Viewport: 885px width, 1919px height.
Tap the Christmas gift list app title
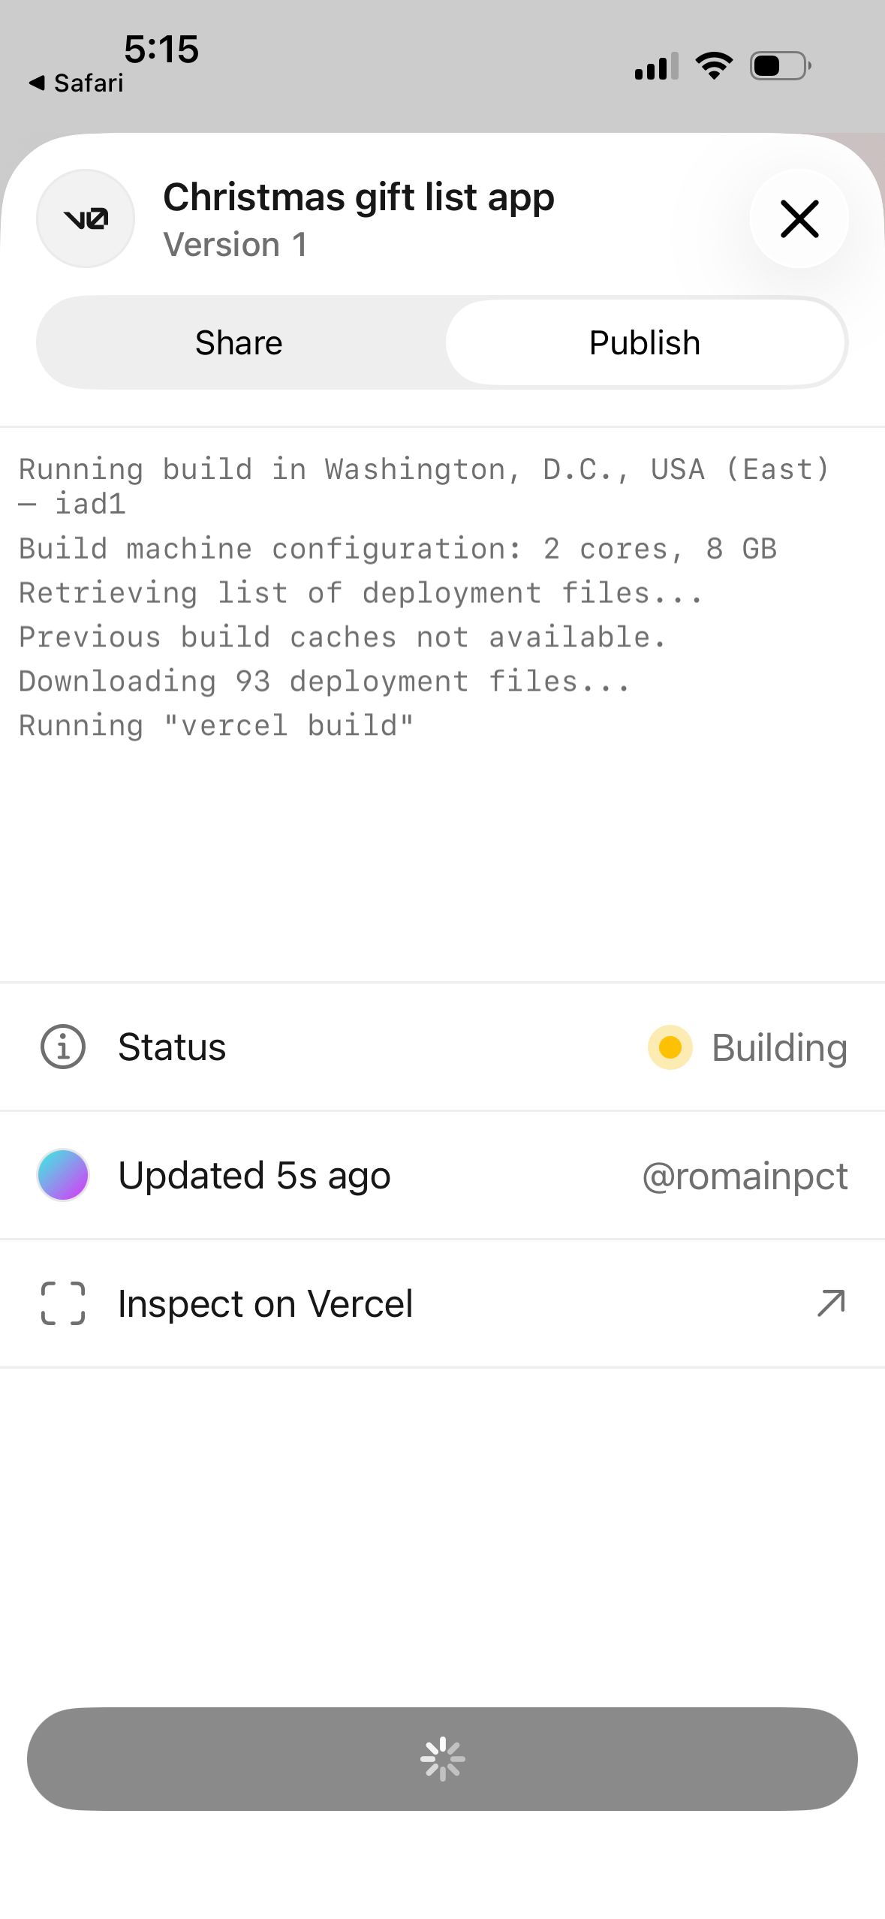click(359, 197)
